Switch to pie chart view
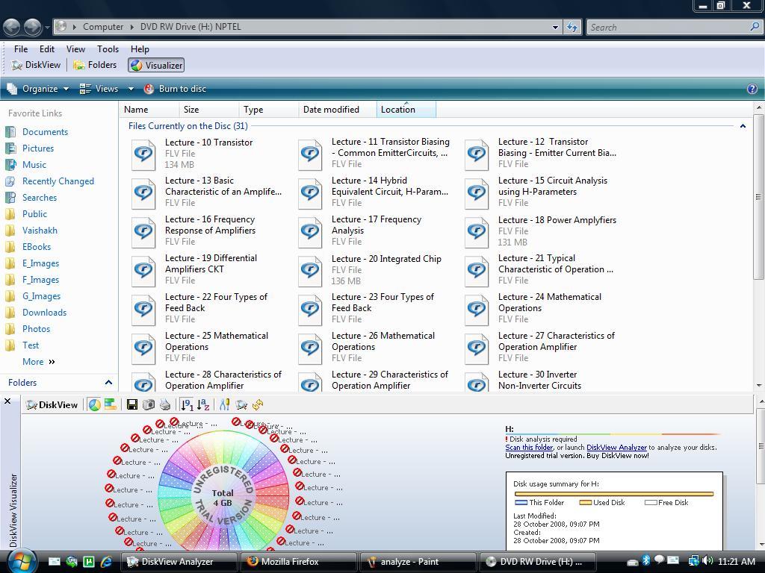The width and height of the screenshot is (765, 573). click(95, 405)
